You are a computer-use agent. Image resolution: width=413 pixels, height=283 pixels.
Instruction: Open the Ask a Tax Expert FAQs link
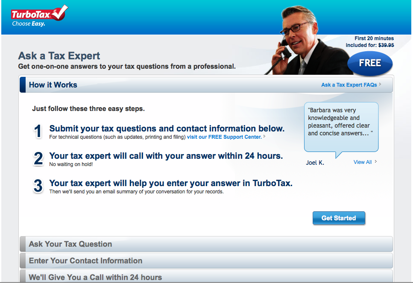[349, 85]
